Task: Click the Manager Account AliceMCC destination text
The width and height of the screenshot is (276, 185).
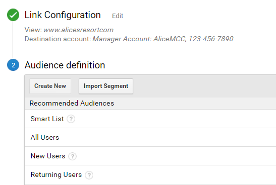Action: click(163, 39)
